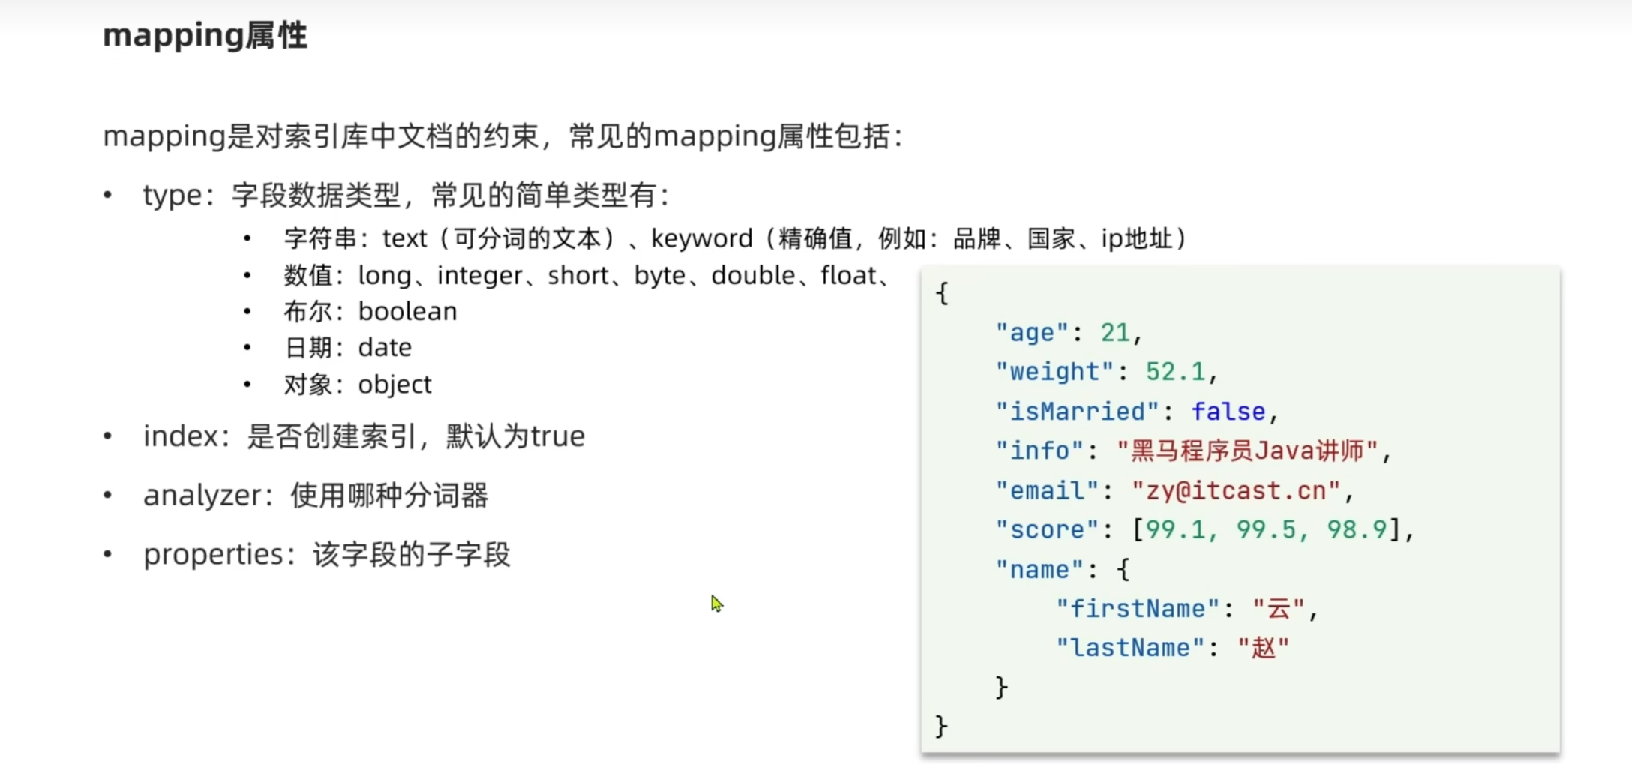Click the bullet "properties：该字段的子字段"
The width and height of the screenshot is (1632, 776).
(x=327, y=555)
